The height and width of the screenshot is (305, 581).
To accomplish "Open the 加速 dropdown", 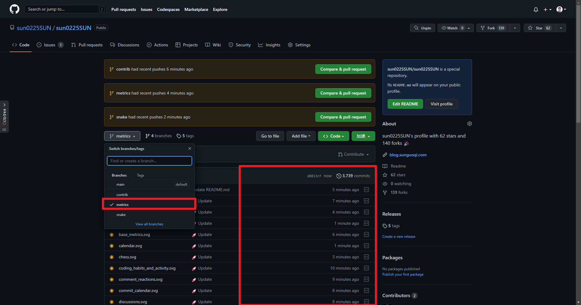I will point(363,136).
